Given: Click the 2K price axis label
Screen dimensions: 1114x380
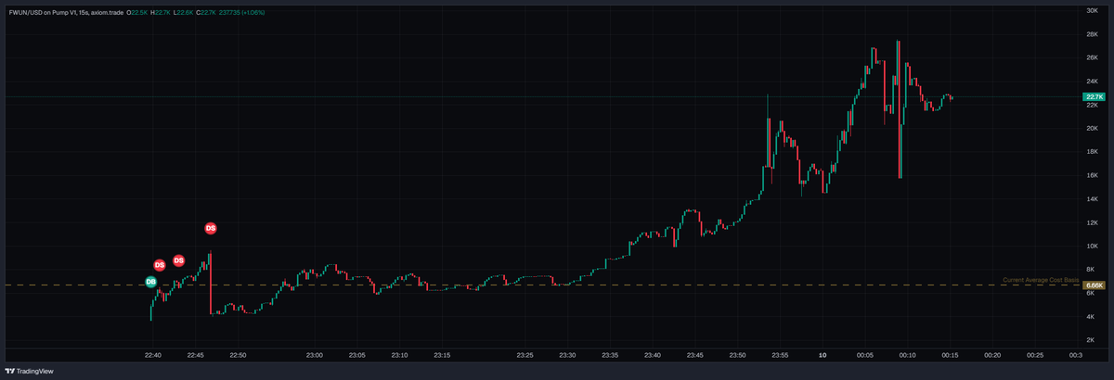Looking at the screenshot, I should click(x=1093, y=341).
